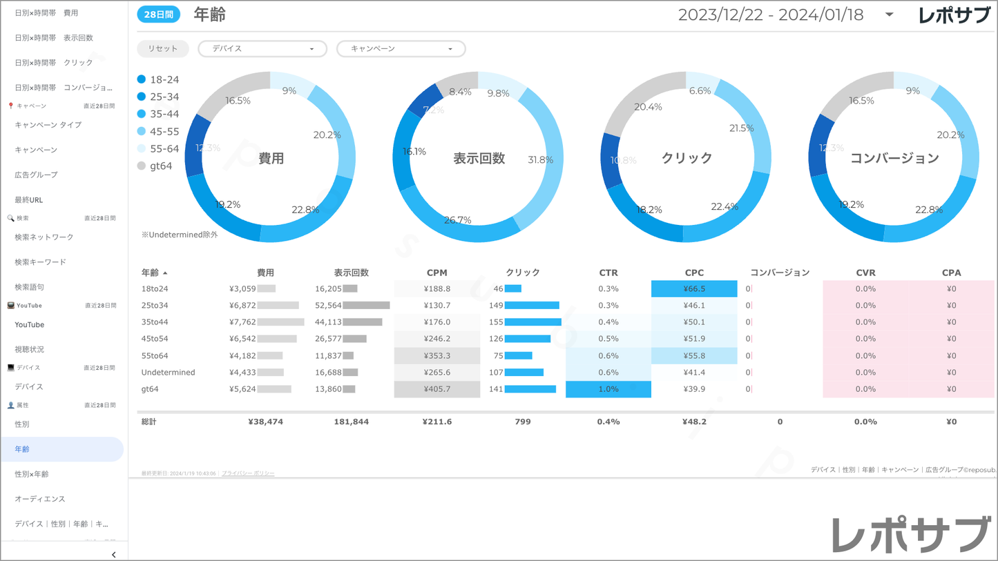
Task: Click the magnifier icon beside 検索 section
Action: [10, 218]
